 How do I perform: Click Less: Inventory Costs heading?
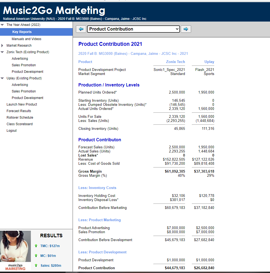coord(97,188)
